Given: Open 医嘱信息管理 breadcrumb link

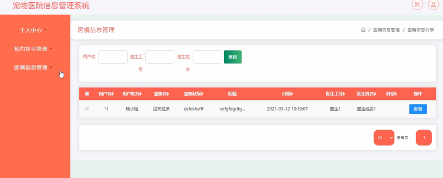Looking at the screenshot, I should pyautogui.click(x=386, y=30).
